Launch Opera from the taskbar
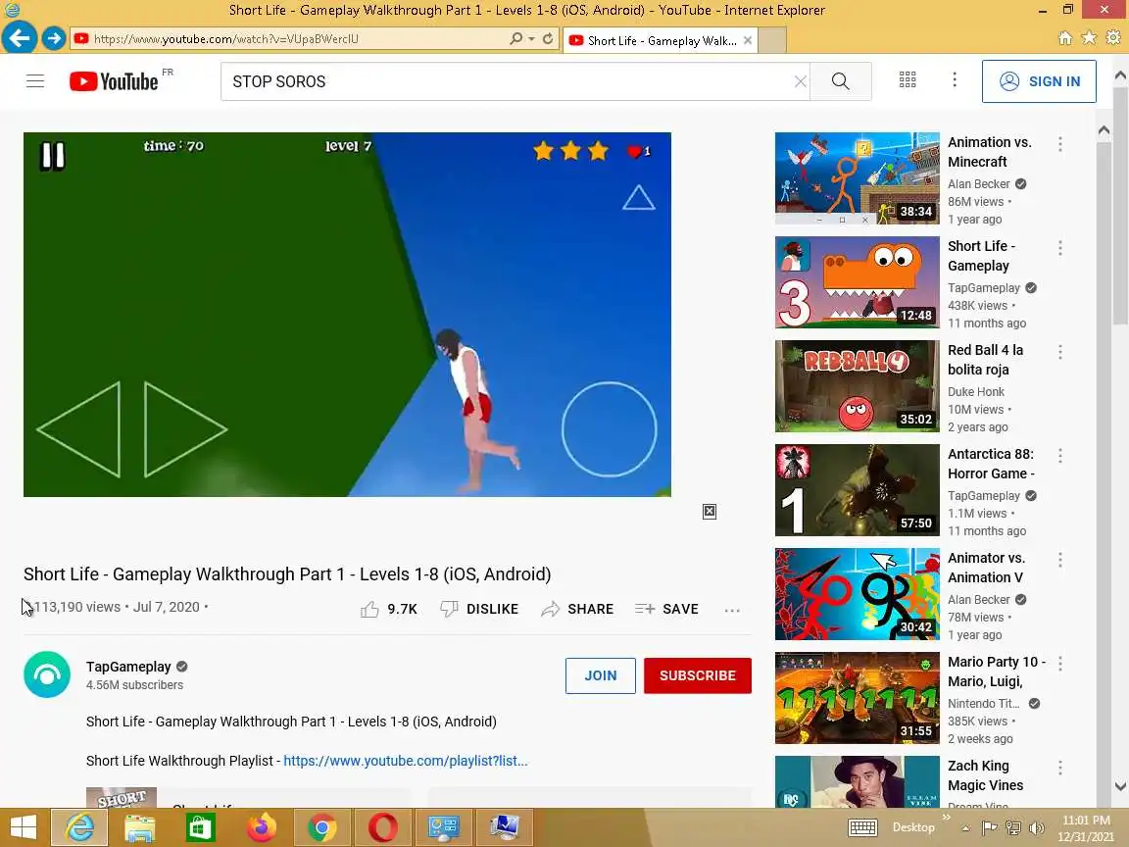This screenshot has height=847, width=1129. (x=382, y=828)
